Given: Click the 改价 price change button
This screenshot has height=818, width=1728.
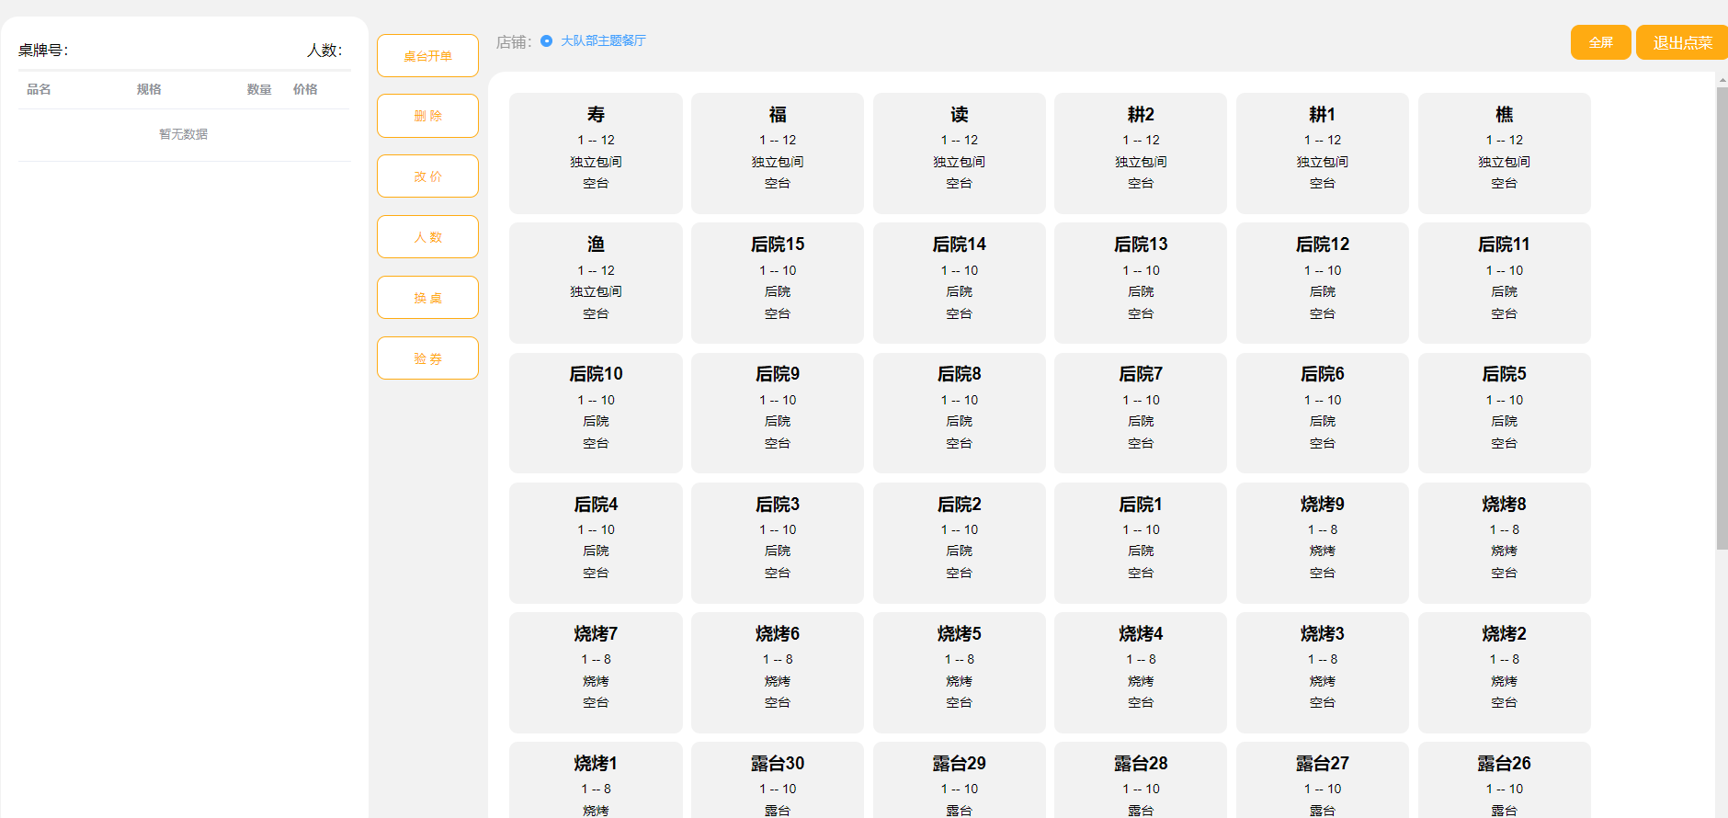Looking at the screenshot, I should [427, 176].
